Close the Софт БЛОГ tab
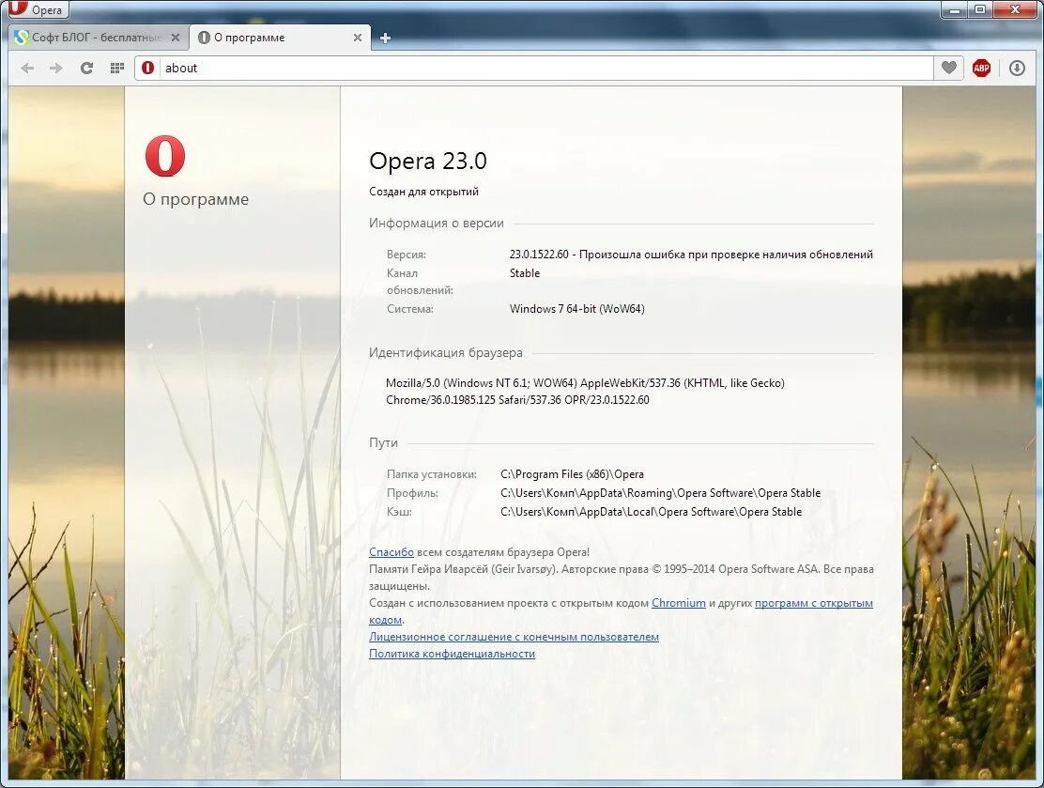 (x=176, y=38)
